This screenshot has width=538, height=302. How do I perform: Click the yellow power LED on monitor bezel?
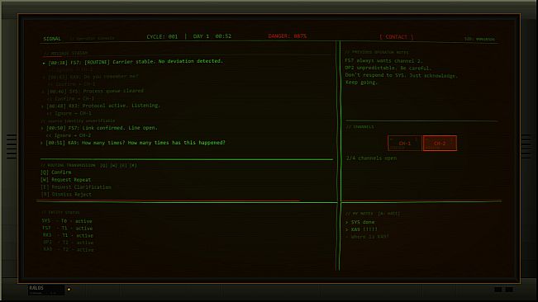tap(69, 290)
